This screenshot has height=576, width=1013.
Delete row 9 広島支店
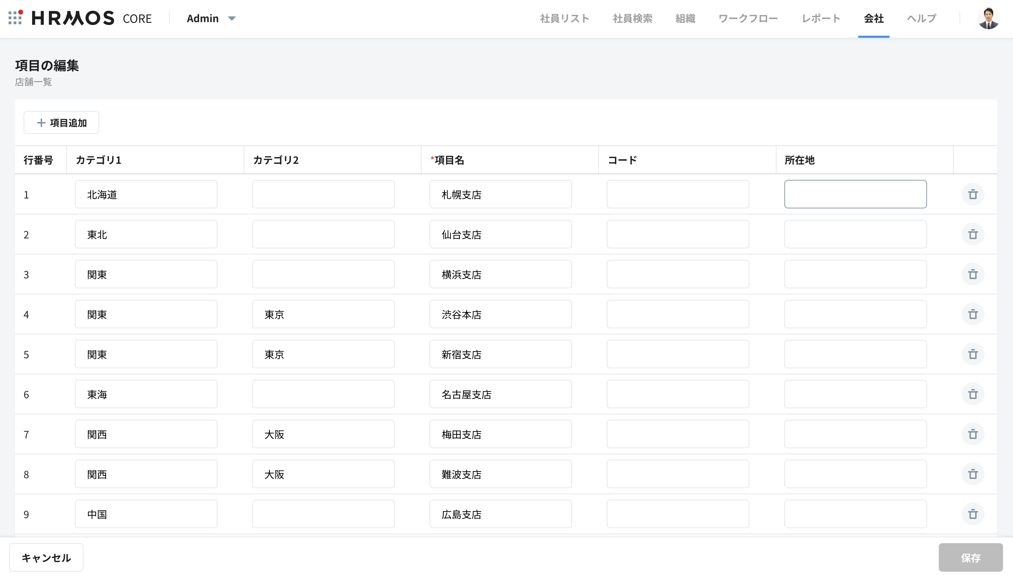(x=973, y=514)
